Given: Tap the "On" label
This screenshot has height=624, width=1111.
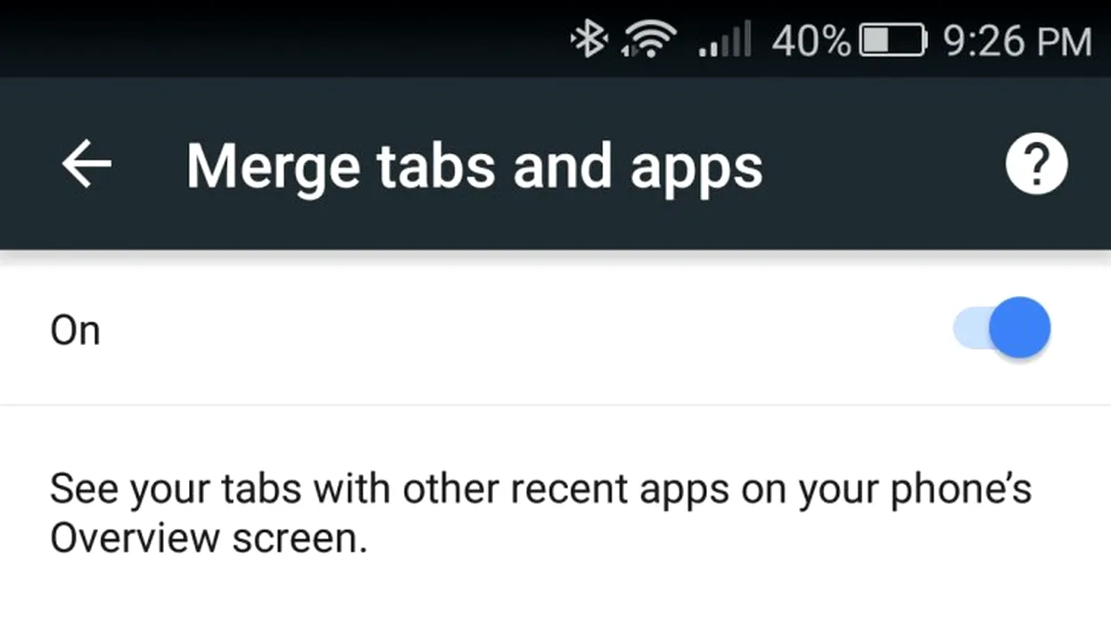Looking at the screenshot, I should 75,331.
